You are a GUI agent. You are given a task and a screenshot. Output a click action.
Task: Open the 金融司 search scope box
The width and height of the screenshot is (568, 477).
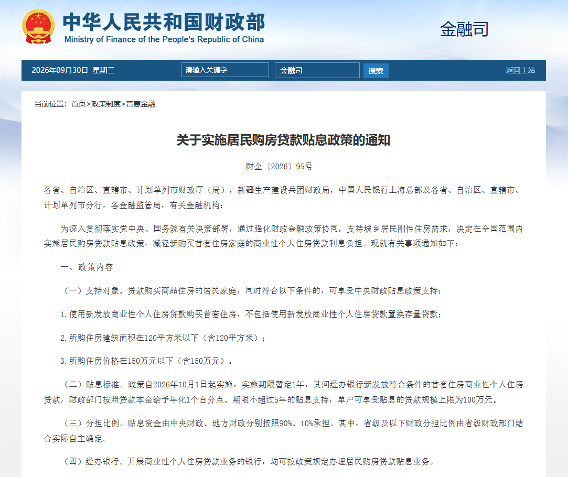pos(317,70)
